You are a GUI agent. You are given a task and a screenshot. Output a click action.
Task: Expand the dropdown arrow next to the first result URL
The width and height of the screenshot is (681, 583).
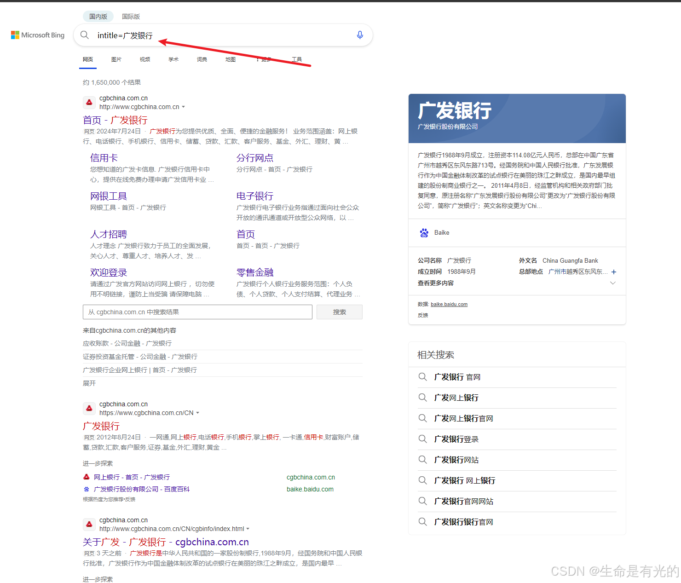[184, 106]
